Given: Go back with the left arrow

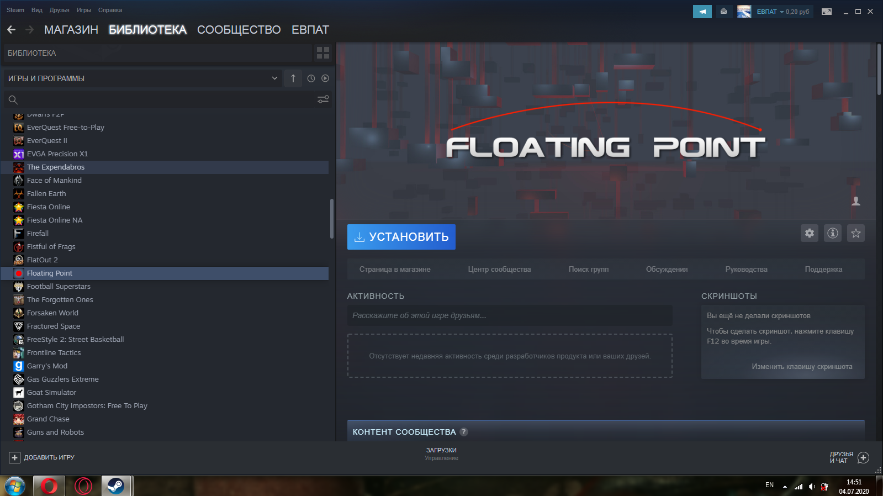Looking at the screenshot, I should (x=12, y=30).
